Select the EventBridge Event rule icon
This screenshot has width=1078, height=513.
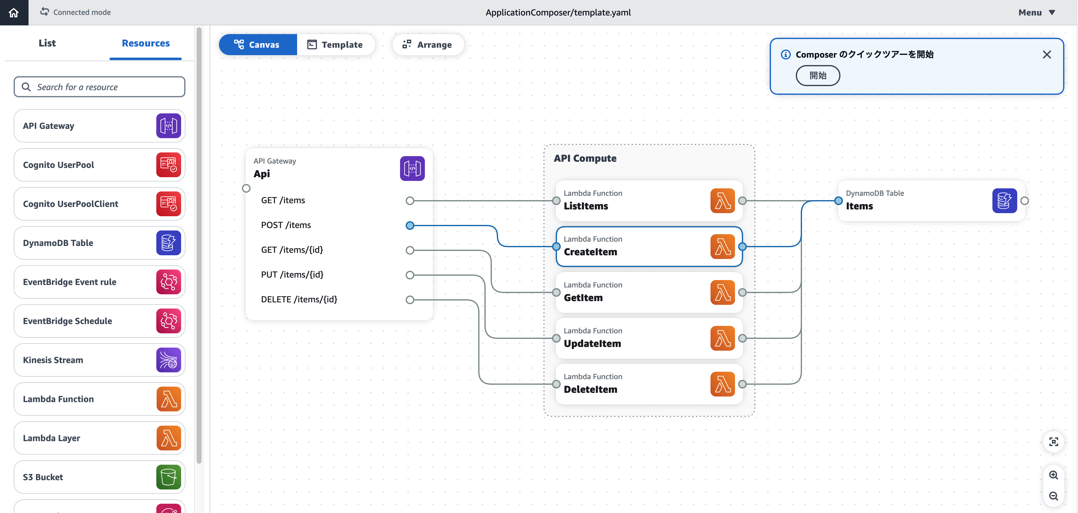(x=169, y=282)
